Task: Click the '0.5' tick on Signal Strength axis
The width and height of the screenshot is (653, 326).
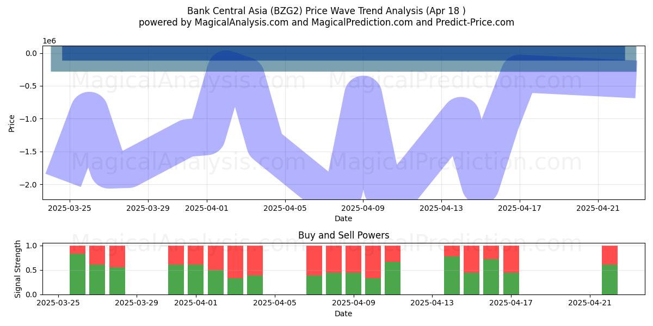Action: (30, 270)
